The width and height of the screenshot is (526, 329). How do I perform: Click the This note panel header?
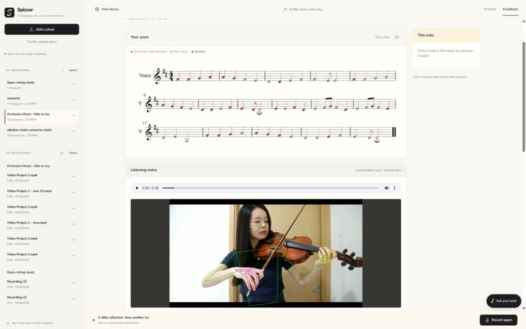[446, 35]
